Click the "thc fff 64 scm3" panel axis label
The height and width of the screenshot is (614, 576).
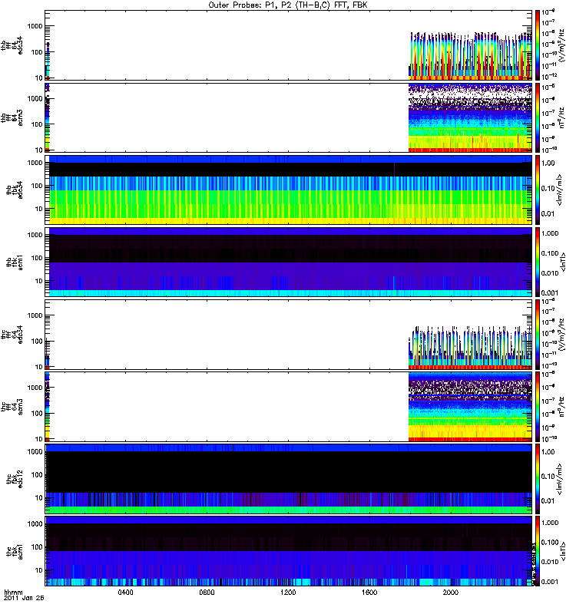(x=12, y=407)
